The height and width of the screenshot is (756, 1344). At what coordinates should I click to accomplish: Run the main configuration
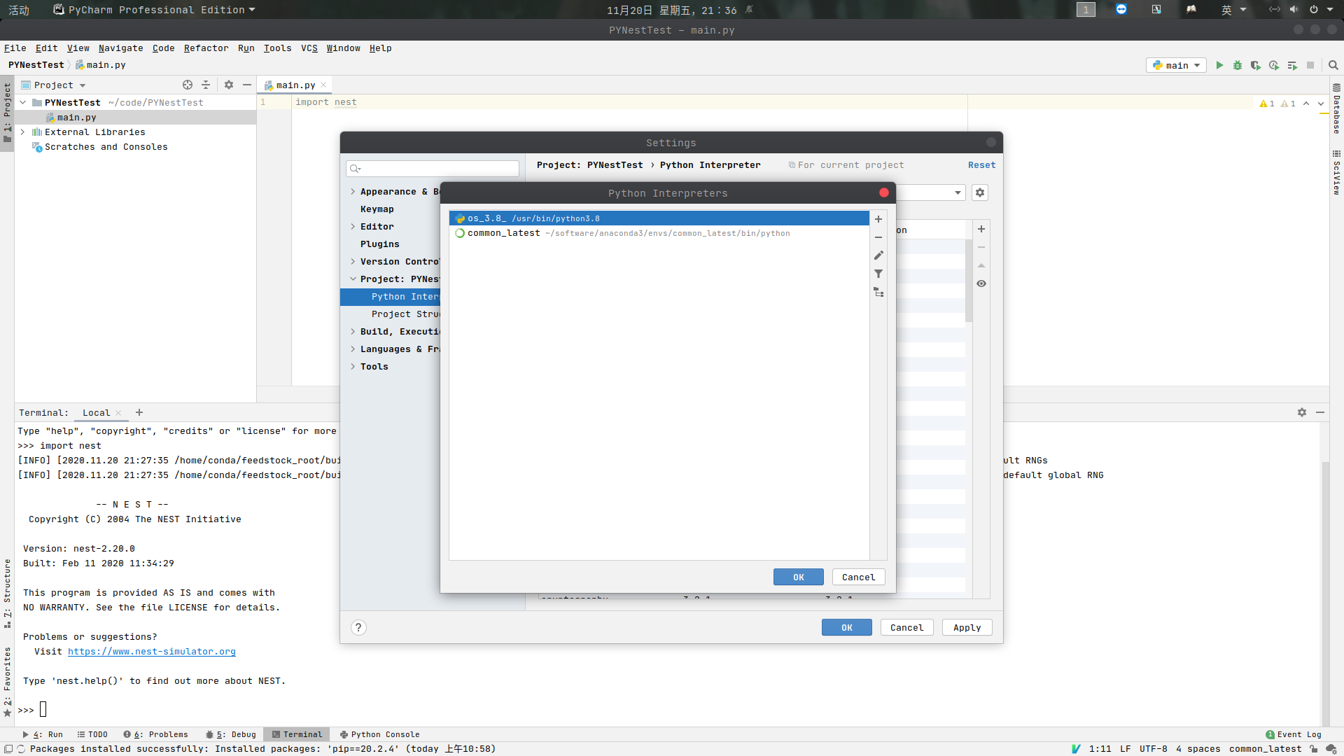1219,64
